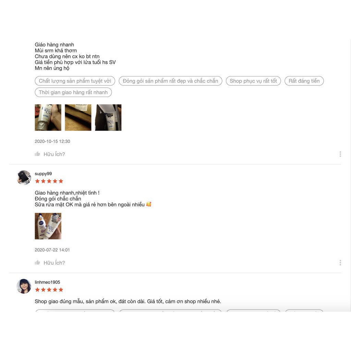Viewport: 351px width, 351px height.
Task: Open second review photo showing label
Action: [78, 118]
